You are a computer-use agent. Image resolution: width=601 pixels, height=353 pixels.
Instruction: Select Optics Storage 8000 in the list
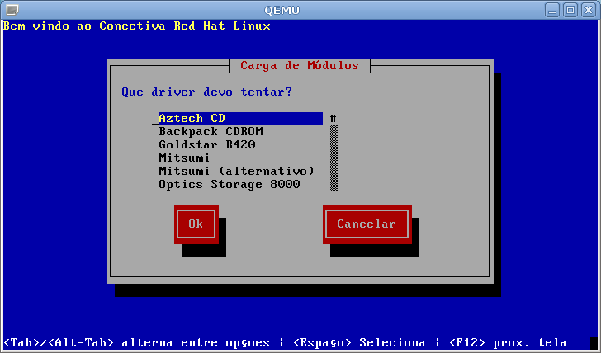coord(229,185)
